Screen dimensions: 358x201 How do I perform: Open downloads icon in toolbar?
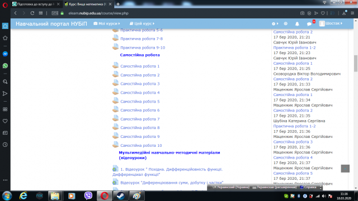coord(344,13)
